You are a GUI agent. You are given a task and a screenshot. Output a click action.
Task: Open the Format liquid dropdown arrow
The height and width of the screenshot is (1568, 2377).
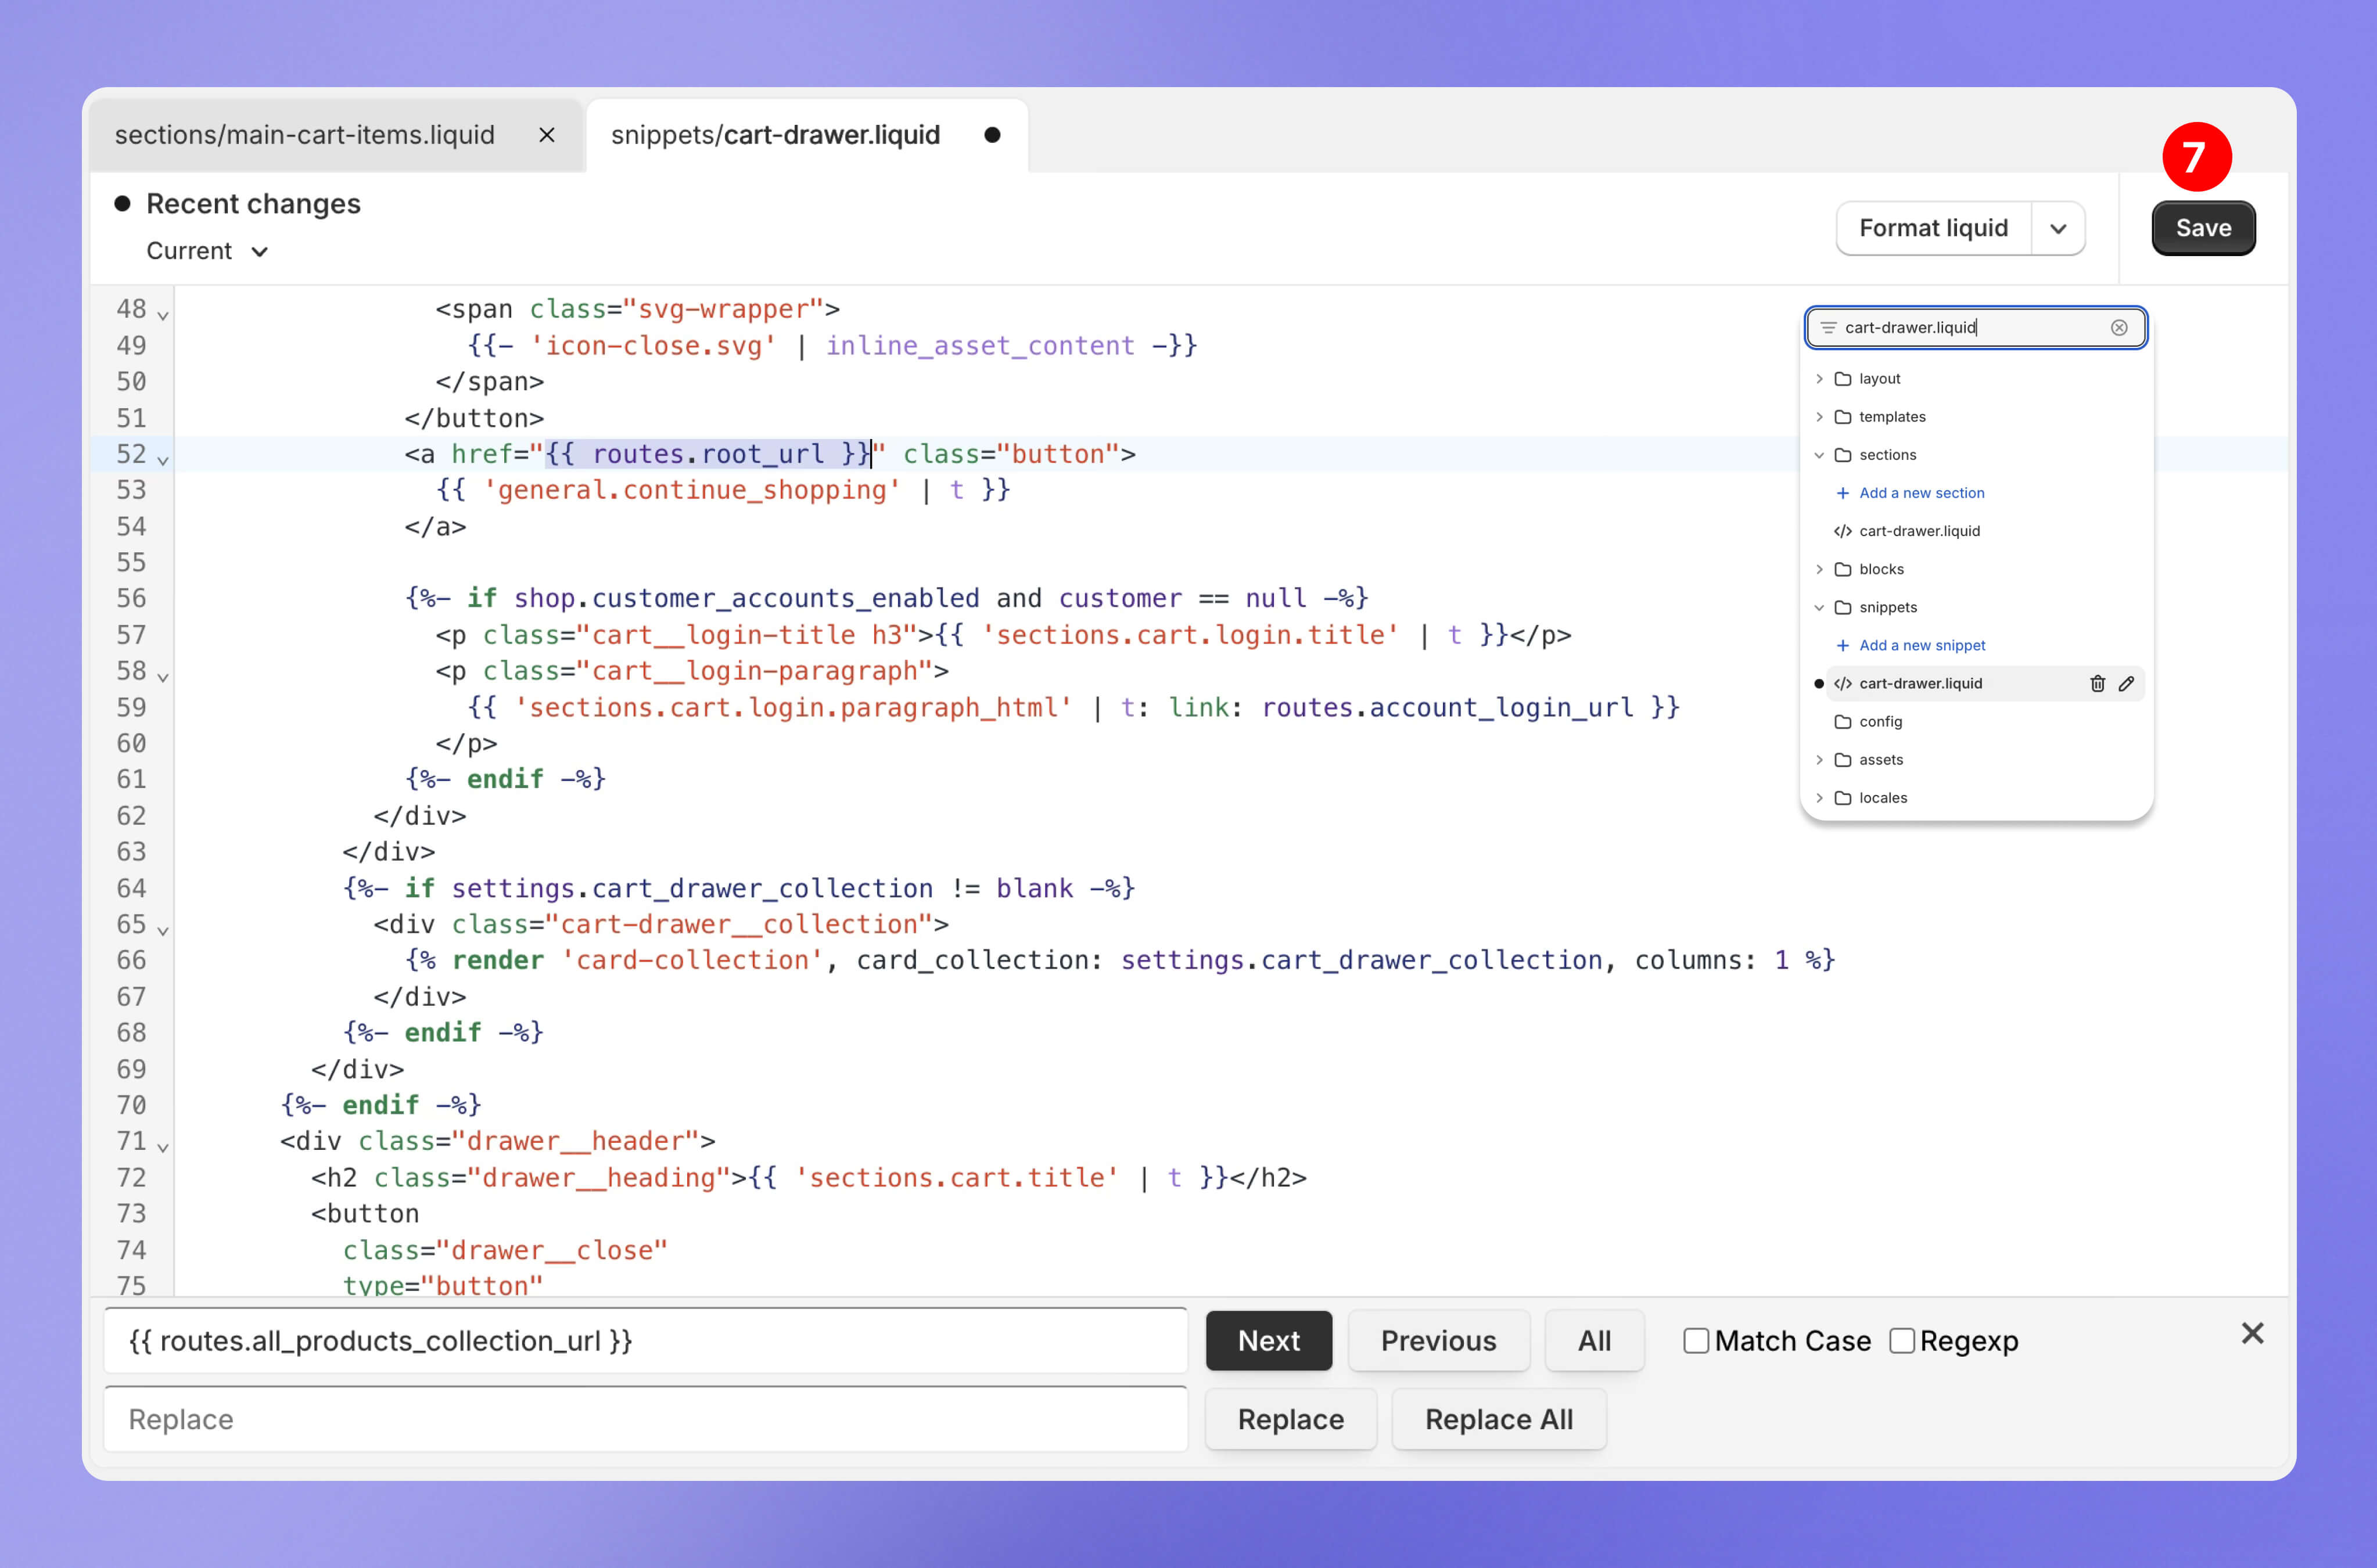(x=2058, y=228)
